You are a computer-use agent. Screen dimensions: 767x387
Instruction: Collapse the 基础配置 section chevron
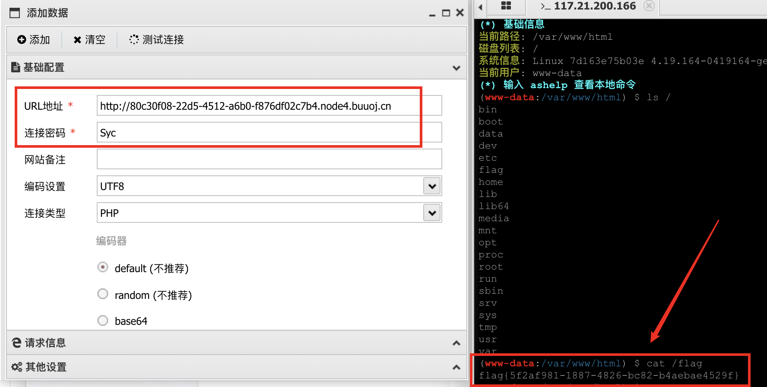pyautogui.click(x=456, y=68)
